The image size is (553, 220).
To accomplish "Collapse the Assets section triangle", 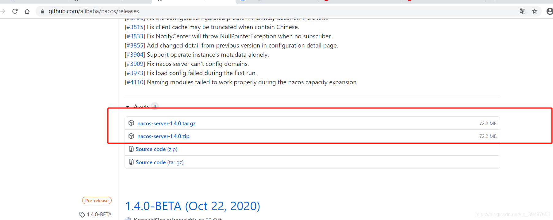I will [128, 107].
